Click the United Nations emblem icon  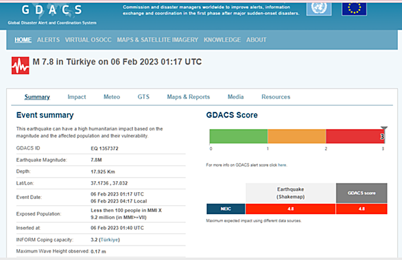tap(319, 8)
